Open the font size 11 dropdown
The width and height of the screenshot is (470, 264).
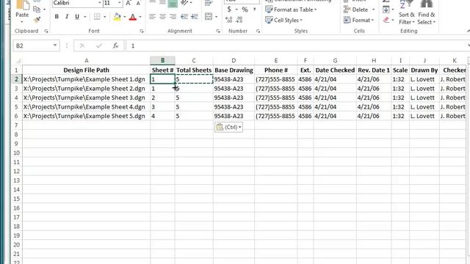click(119, 3)
